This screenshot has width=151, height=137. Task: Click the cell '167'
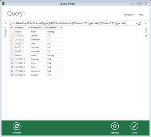coord(55,75)
